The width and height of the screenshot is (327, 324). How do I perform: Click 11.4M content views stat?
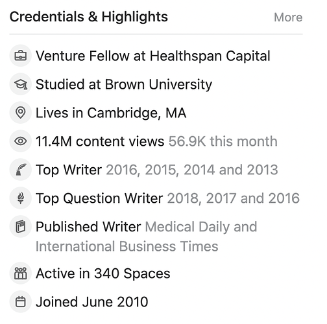[100, 141]
